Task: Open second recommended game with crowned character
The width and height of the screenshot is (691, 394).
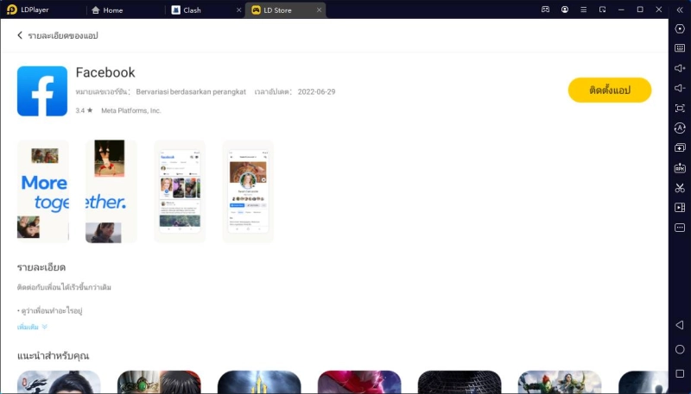Action: [x=159, y=382]
